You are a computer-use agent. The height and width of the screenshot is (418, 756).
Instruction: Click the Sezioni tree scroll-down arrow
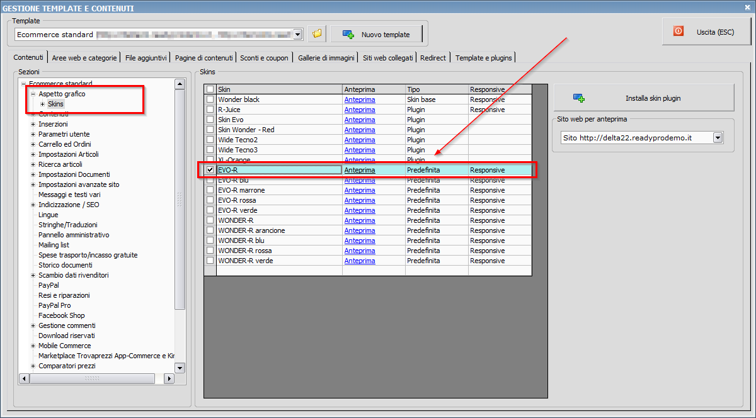pyautogui.click(x=180, y=368)
